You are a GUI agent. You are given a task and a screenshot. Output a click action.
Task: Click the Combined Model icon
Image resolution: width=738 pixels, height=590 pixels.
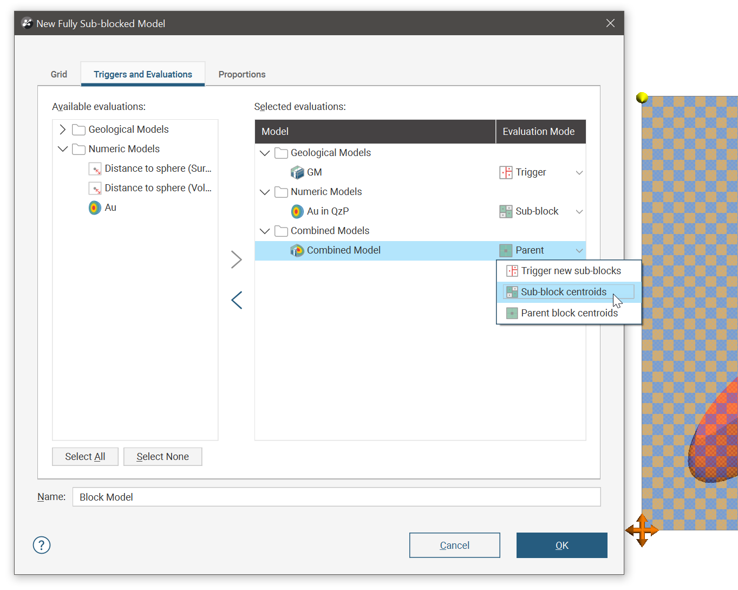click(297, 250)
